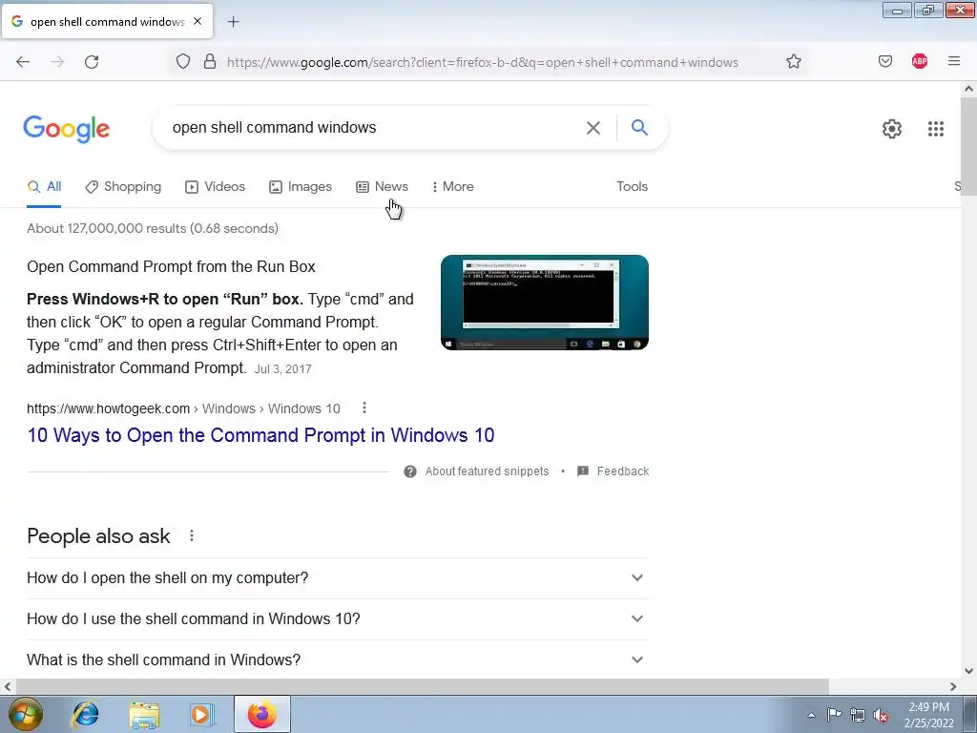The height and width of the screenshot is (733, 977).
Task: Open the Firefox hamburger menu
Action: (x=953, y=61)
